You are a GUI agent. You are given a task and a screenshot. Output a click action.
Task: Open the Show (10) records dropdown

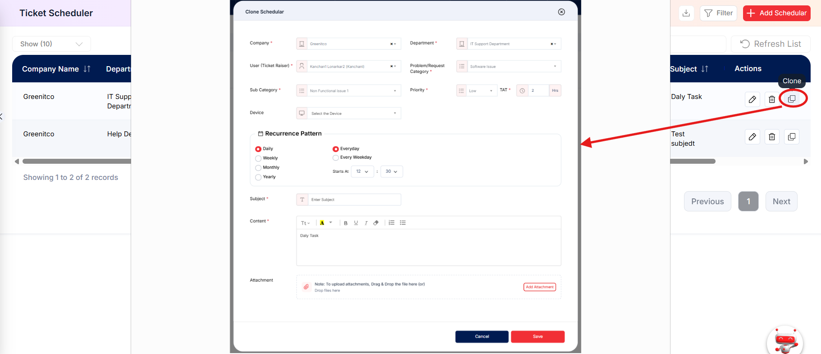pyautogui.click(x=51, y=44)
